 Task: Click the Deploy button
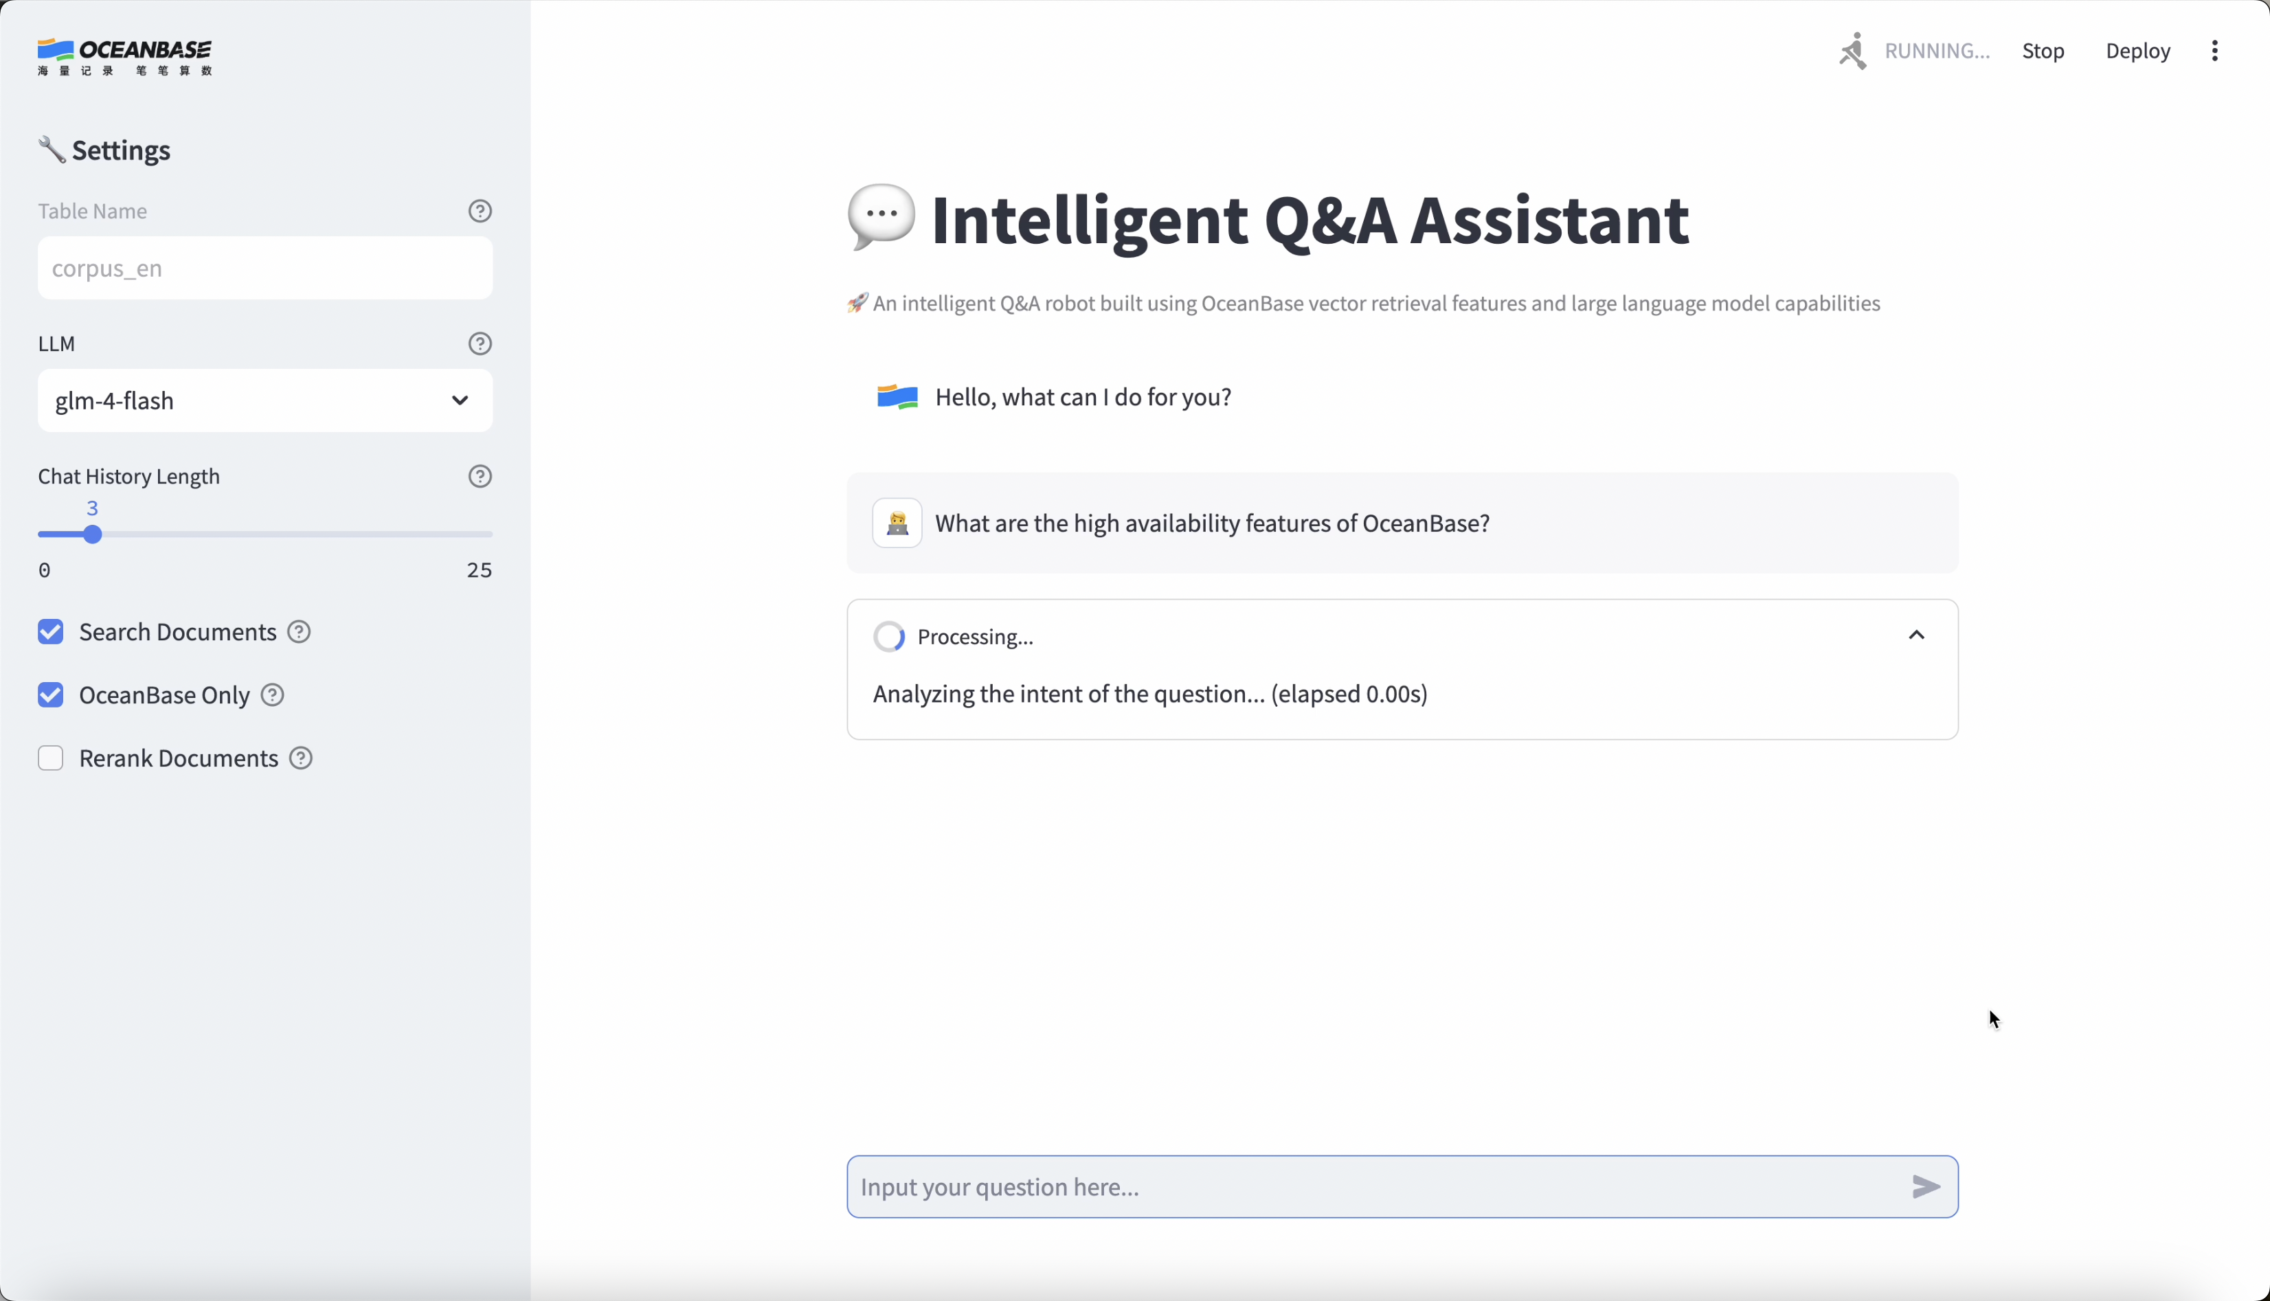(2137, 51)
